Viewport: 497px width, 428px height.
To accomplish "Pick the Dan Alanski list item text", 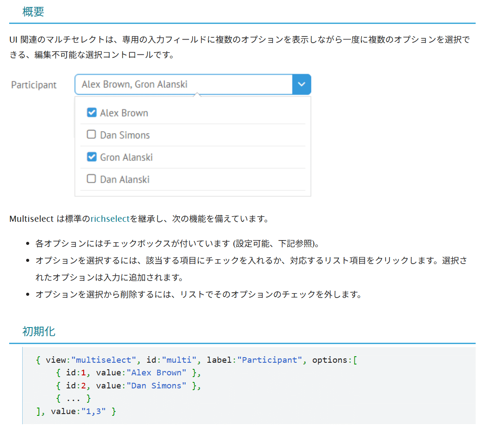I will [x=125, y=179].
